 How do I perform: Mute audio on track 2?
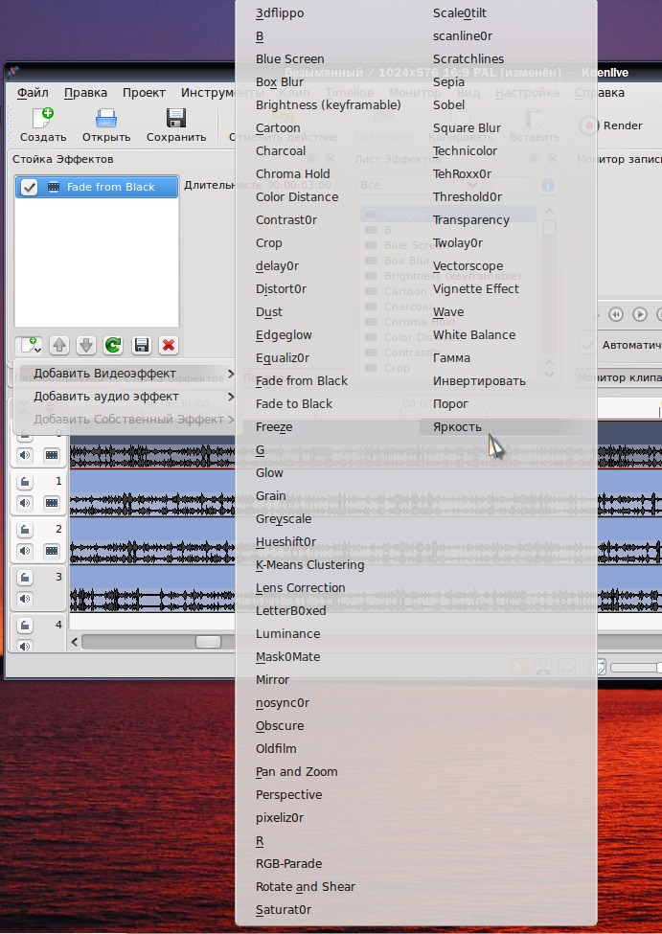(25, 551)
